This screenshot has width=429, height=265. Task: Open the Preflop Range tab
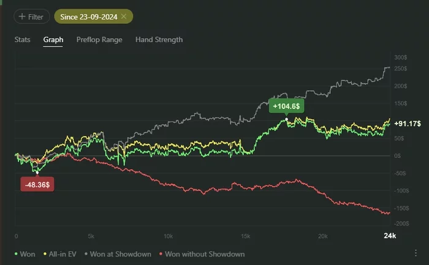99,40
